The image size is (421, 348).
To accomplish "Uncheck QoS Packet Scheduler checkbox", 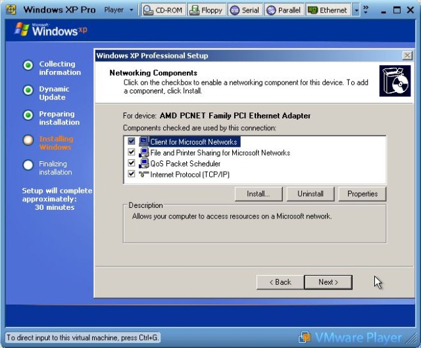I will coord(132,163).
